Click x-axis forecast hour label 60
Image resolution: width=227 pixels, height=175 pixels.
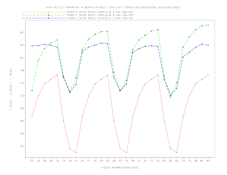158,161
